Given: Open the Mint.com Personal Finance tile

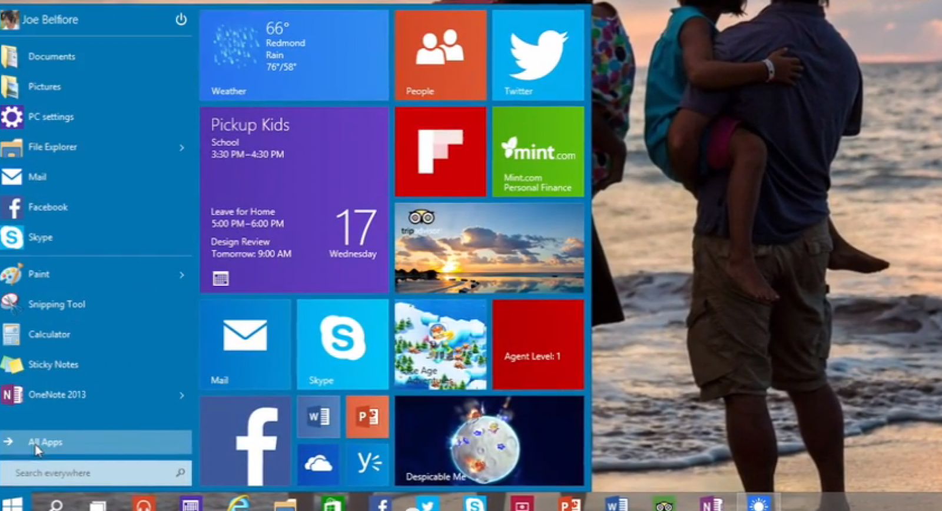Looking at the screenshot, I should 538,152.
